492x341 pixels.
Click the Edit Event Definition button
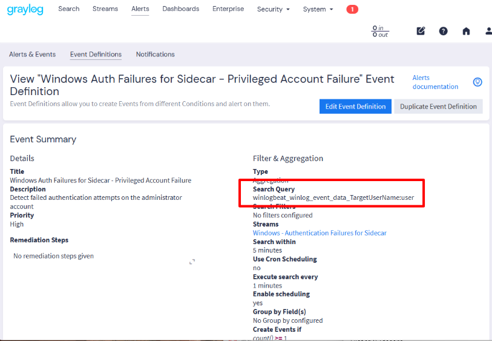pos(355,107)
